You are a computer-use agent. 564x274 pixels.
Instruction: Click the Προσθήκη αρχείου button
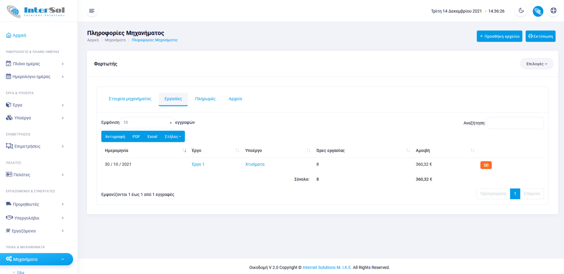click(499, 36)
